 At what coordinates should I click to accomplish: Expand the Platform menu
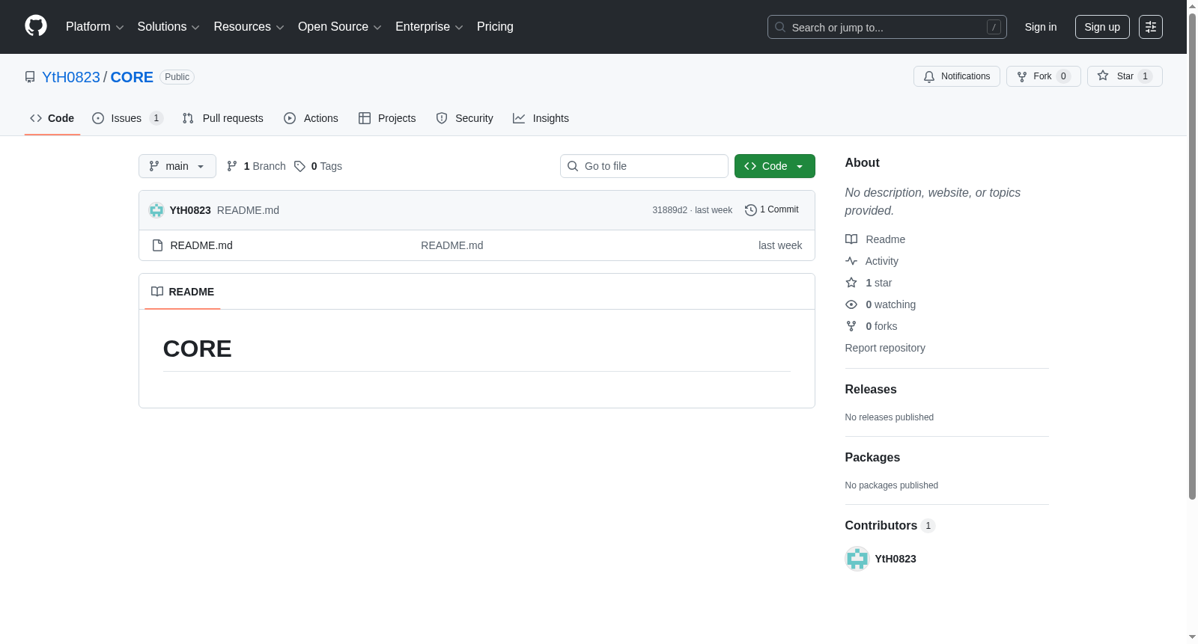[x=94, y=27]
